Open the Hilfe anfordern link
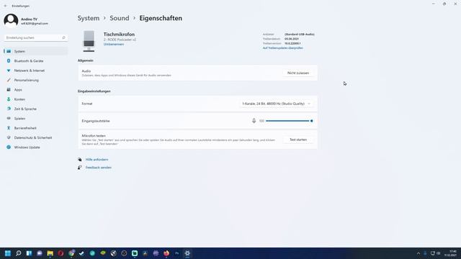The height and width of the screenshot is (259, 461). click(97, 160)
